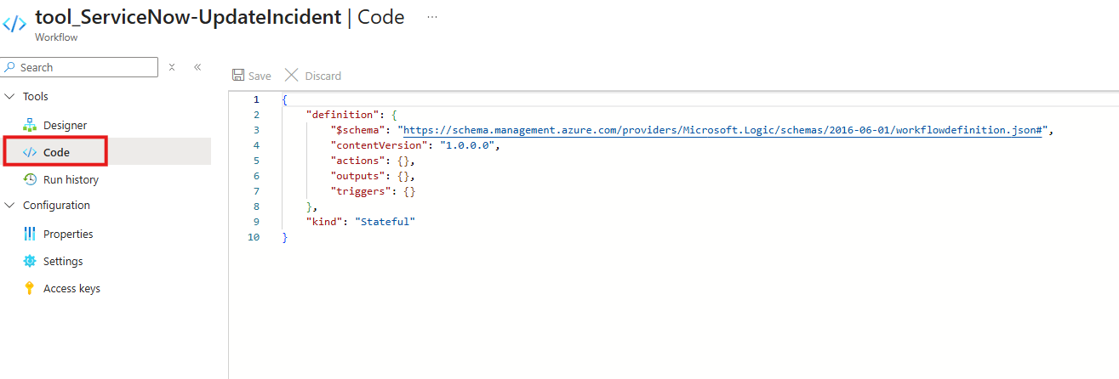Click the Access keys key icon
The width and height of the screenshot is (1119, 379).
30,288
